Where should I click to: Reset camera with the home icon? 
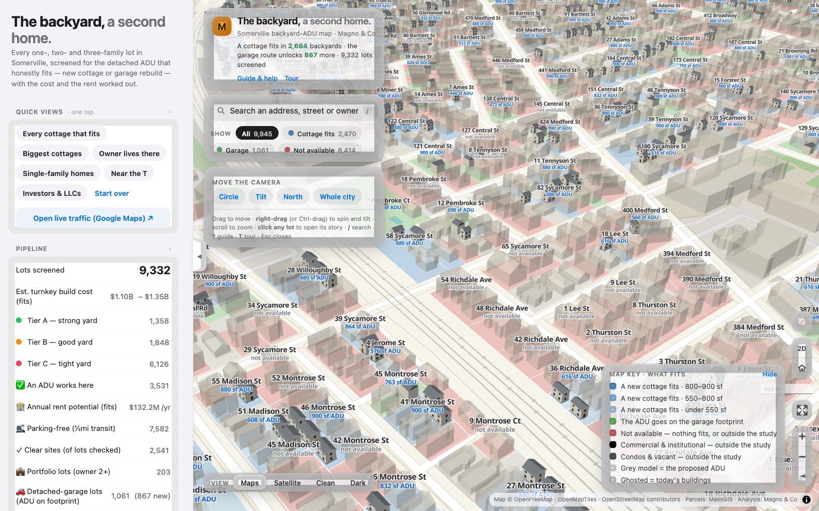pyautogui.click(x=801, y=368)
